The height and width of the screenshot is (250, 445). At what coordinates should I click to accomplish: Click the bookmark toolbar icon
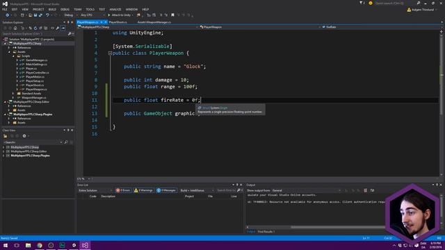point(172,15)
